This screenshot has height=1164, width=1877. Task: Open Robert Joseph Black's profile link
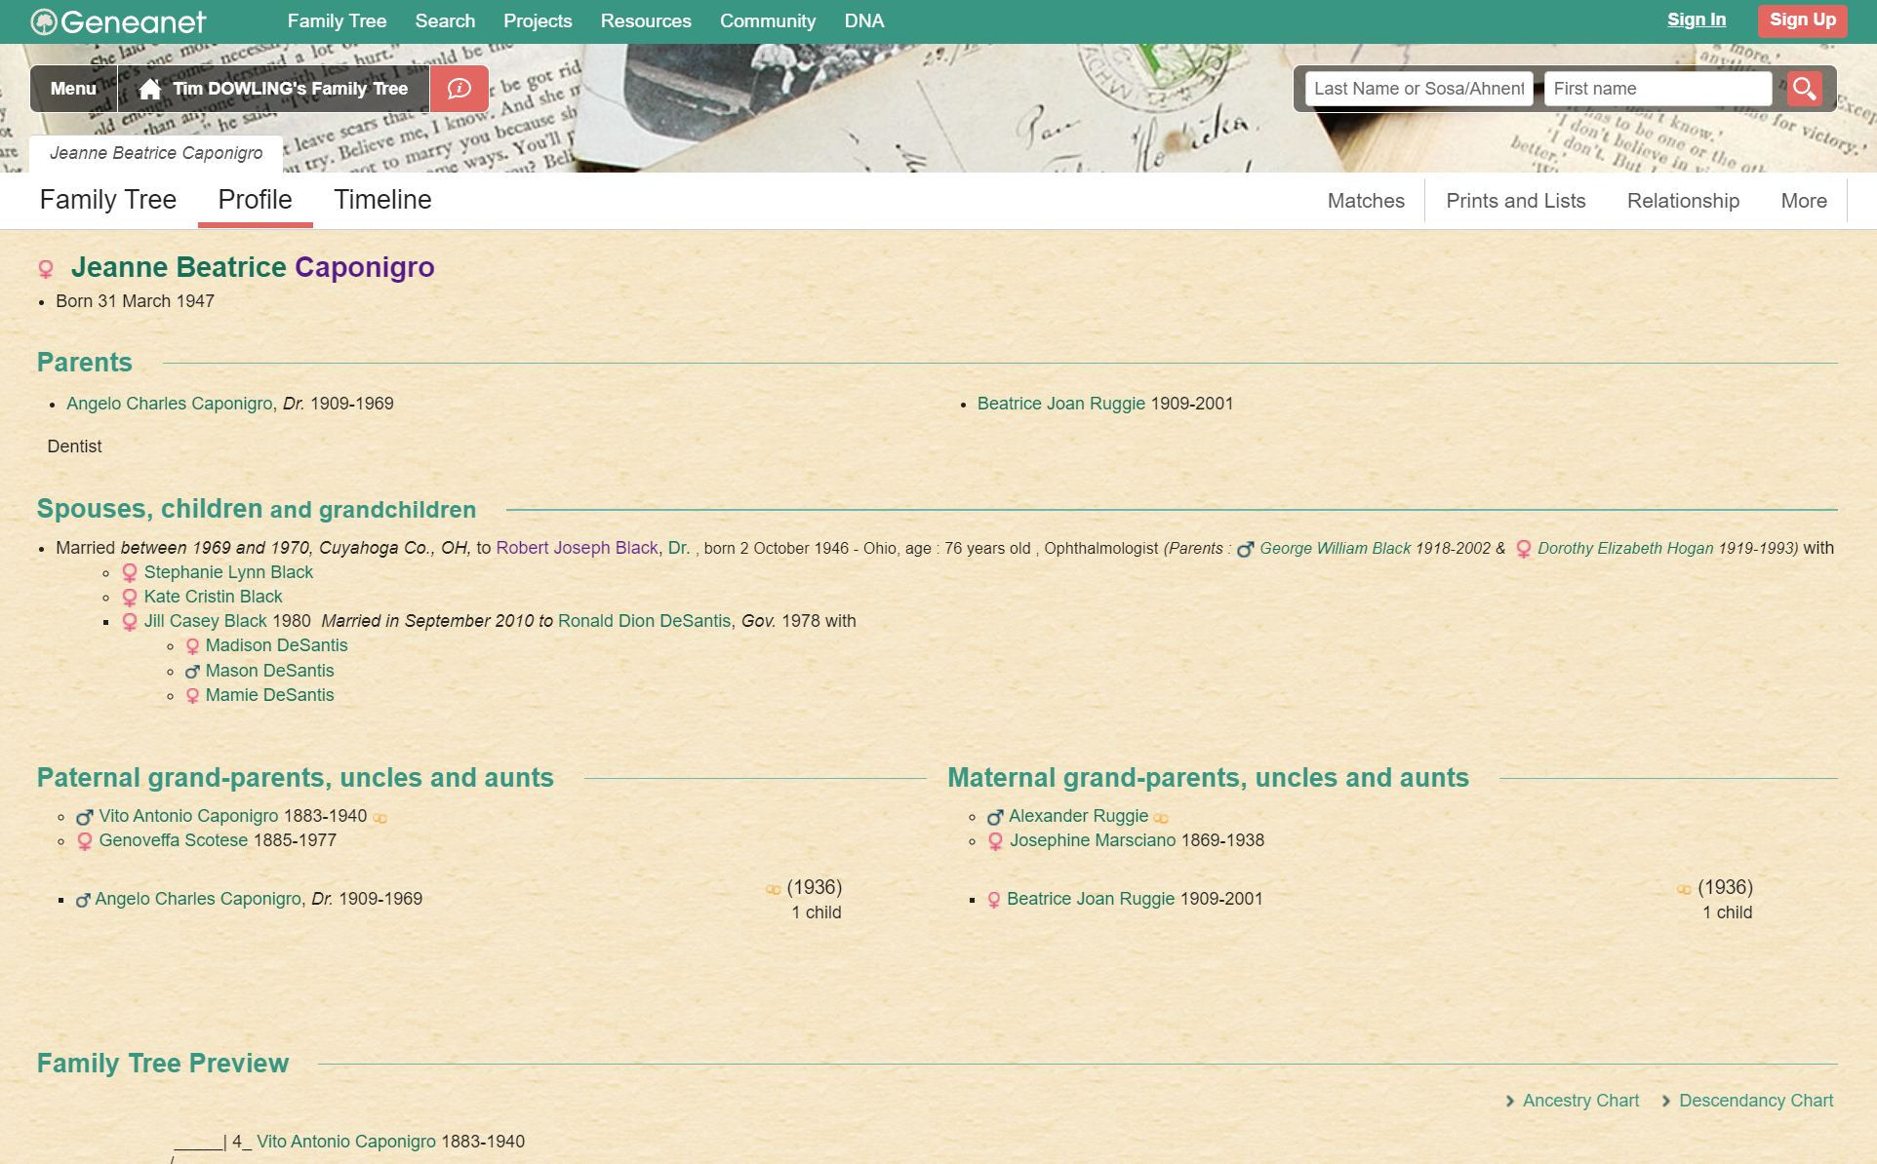(x=577, y=548)
